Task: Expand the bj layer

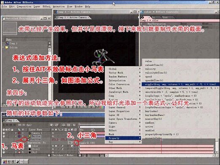Action: 16,152
